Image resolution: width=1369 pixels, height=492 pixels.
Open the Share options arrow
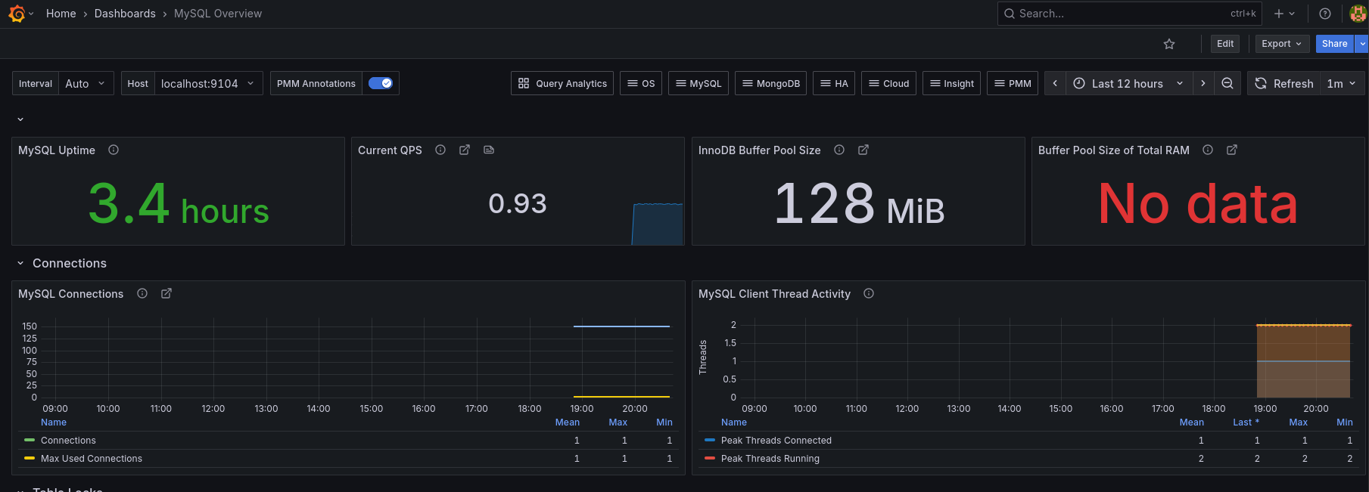[x=1362, y=44]
